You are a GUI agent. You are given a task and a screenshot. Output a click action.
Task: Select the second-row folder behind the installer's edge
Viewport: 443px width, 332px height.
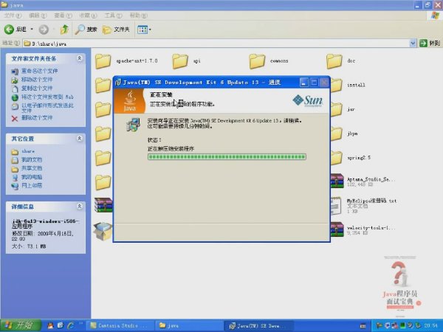pos(103,86)
